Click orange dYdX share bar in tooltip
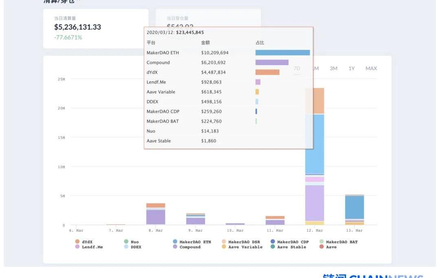Screen dimensions: 440x278 tap(267, 72)
